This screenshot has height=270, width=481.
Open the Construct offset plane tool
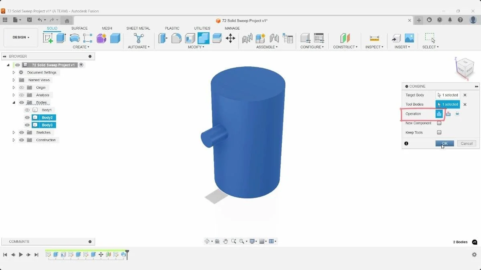[345, 38]
